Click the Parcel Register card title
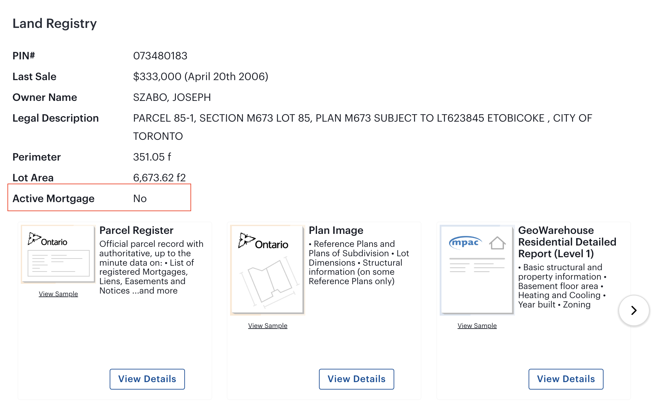Screen dimensions: 660x410 [x=136, y=230]
